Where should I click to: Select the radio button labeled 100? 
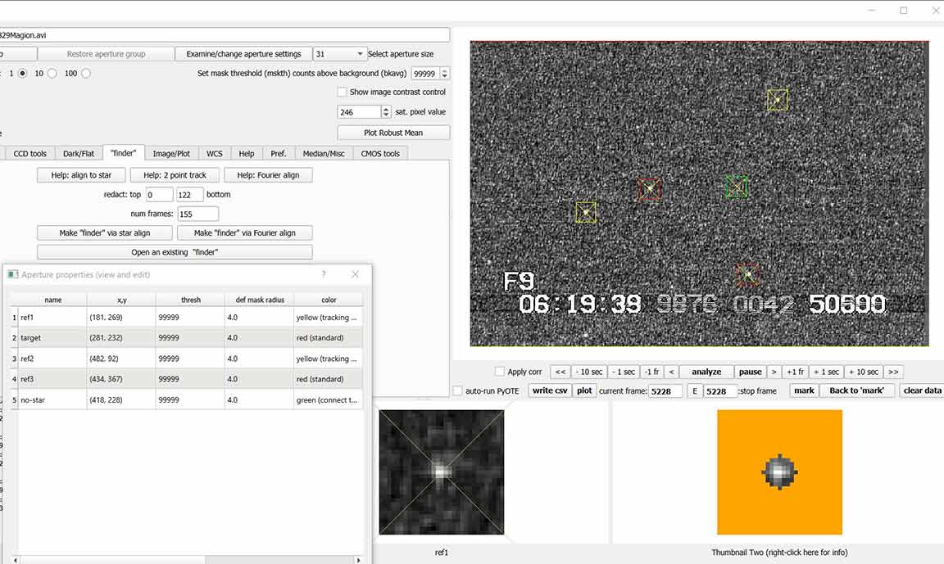86,74
